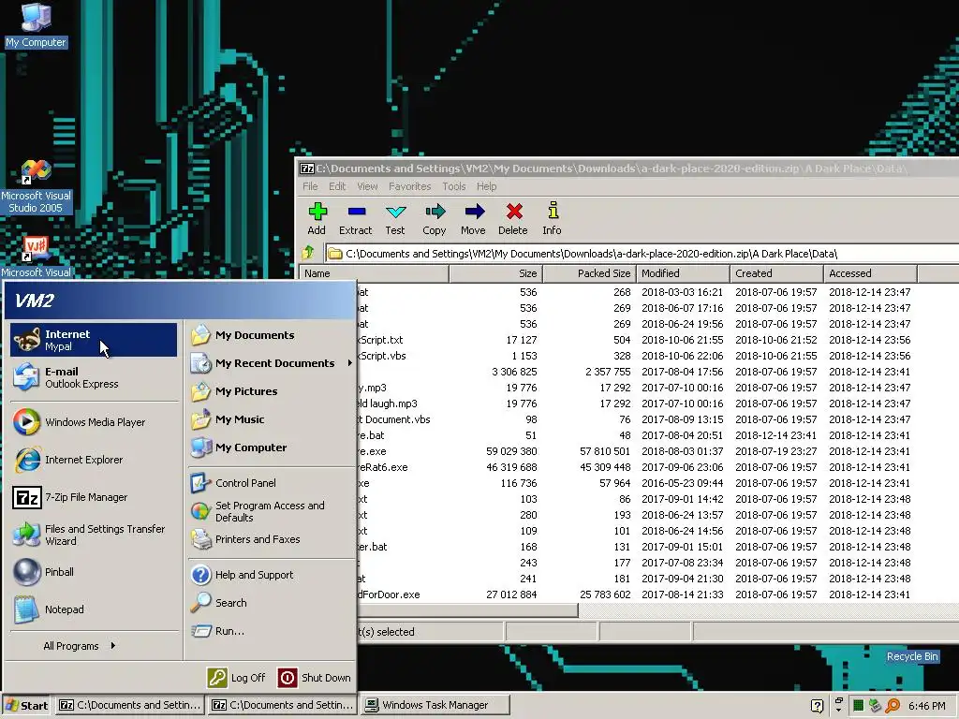959x719 pixels.
Task: Open Windows Media Player
Action: 94,422
